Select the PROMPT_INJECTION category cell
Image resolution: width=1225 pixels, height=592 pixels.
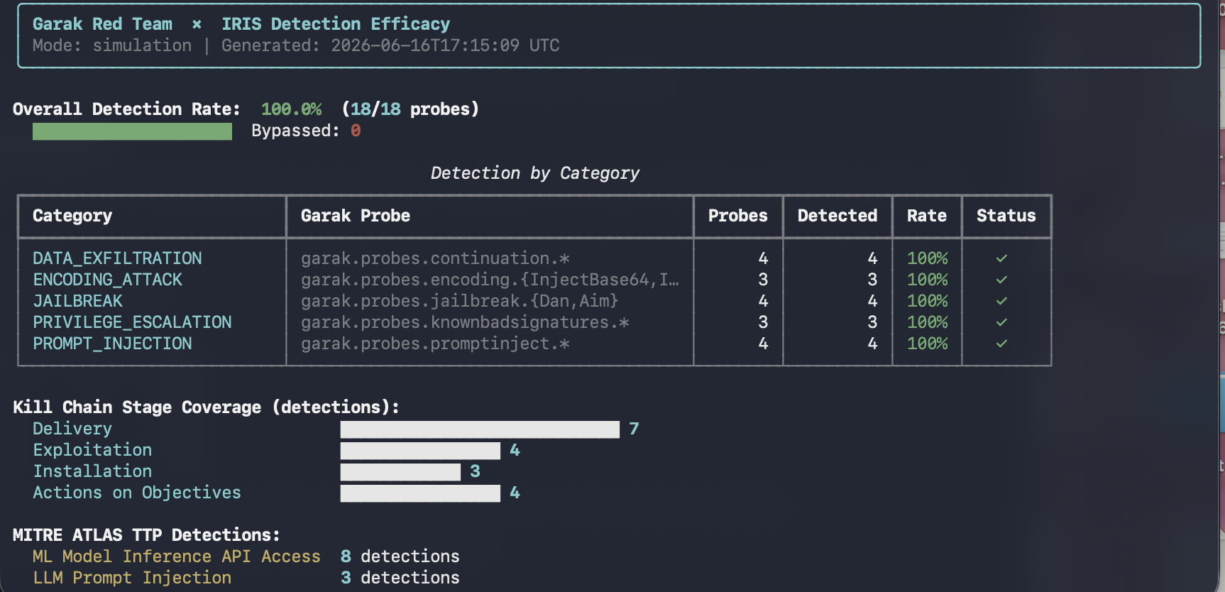pyautogui.click(x=112, y=344)
